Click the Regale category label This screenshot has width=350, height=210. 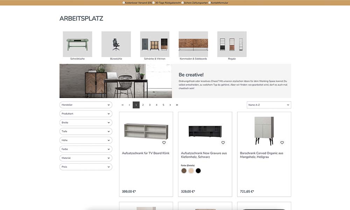[232, 59]
